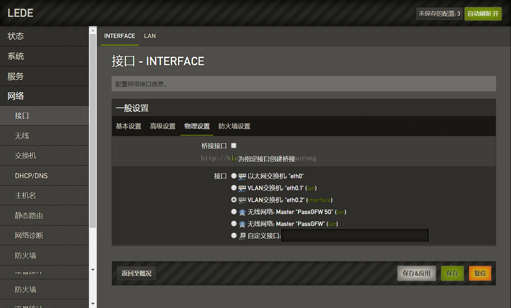
Task: Click the orange 复位 reset button
Action: (x=480, y=273)
